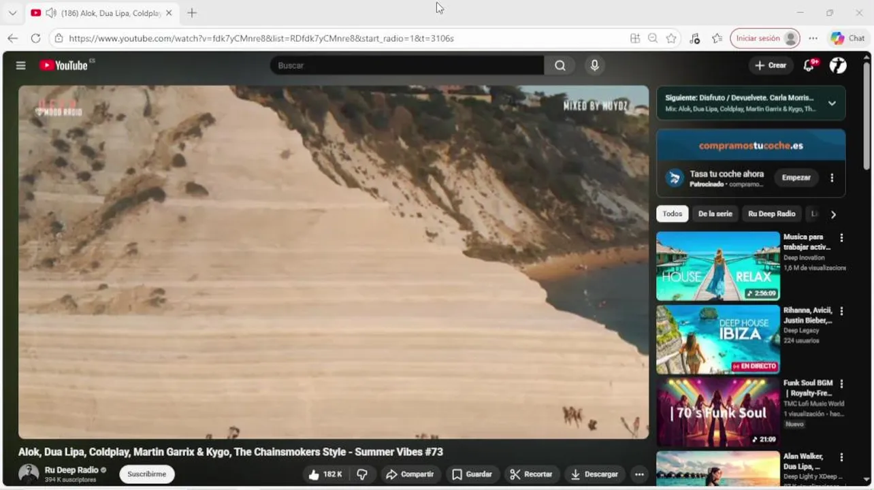Select the De la serie chip
This screenshot has width=874, height=490.
715,214
